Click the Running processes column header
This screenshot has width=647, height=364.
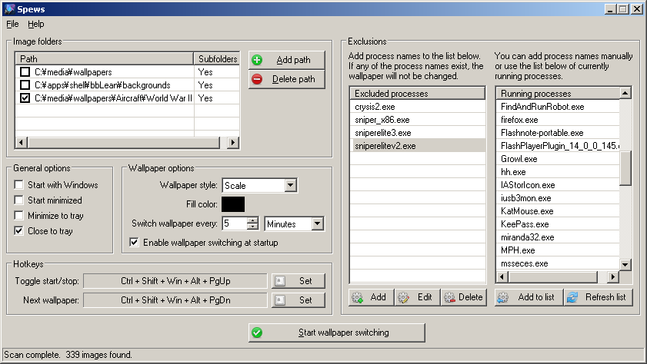[558, 94]
